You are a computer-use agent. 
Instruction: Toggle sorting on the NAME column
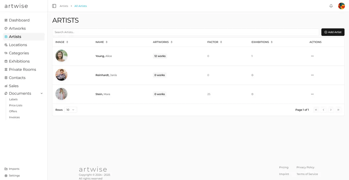(107, 42)
